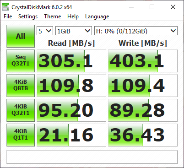Run all benchmarks with the All button

21,36
